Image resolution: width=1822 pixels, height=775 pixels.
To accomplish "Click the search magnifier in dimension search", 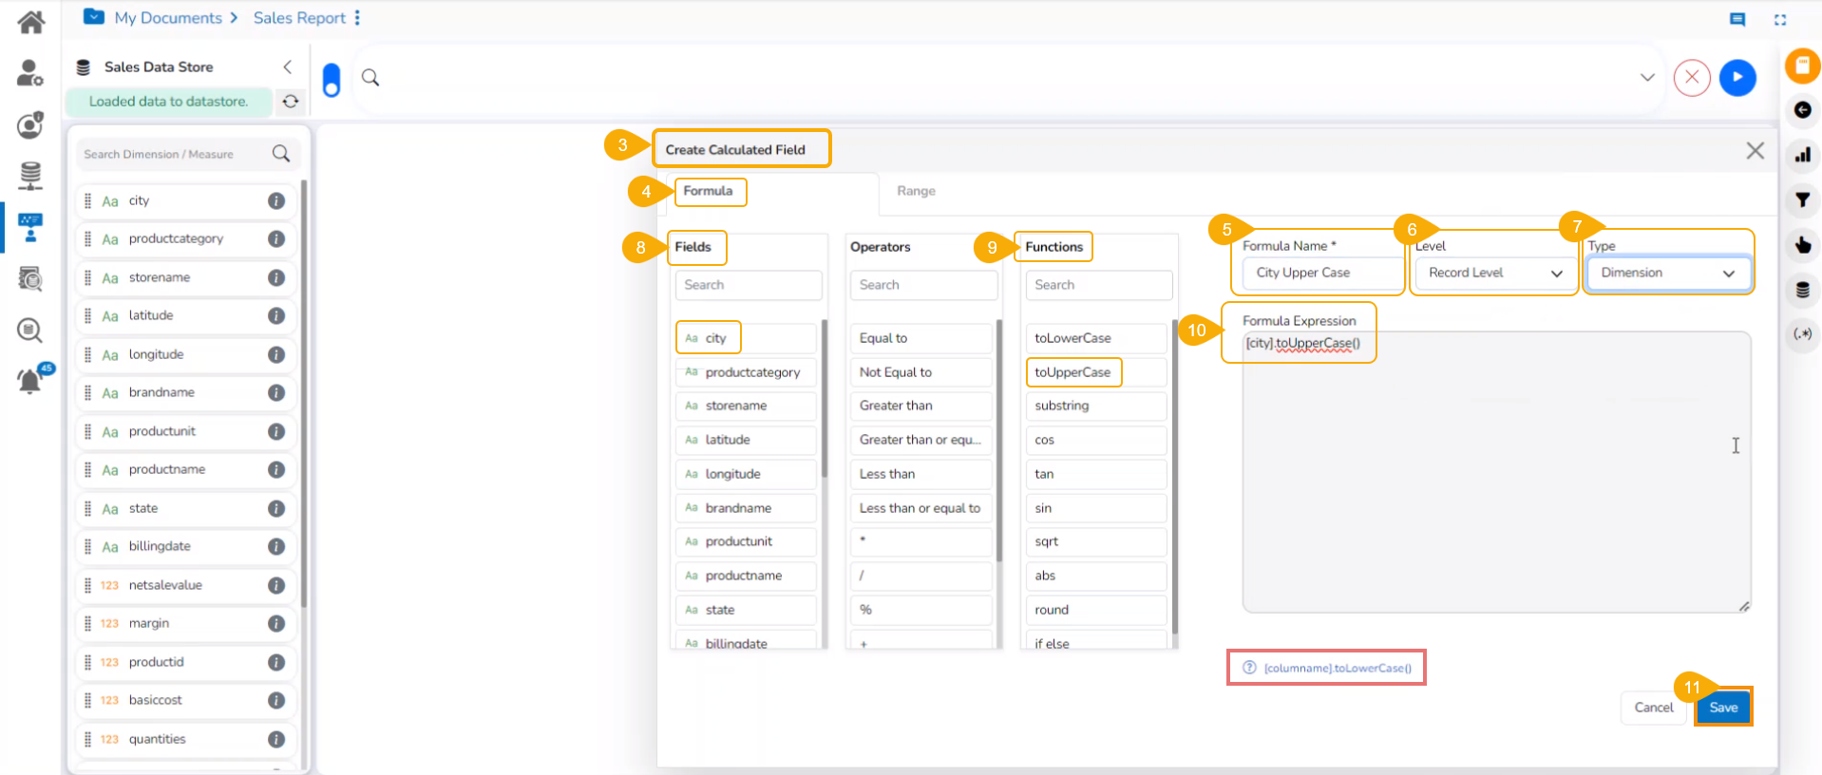I will pyautogui.click(x=281, y=154).
